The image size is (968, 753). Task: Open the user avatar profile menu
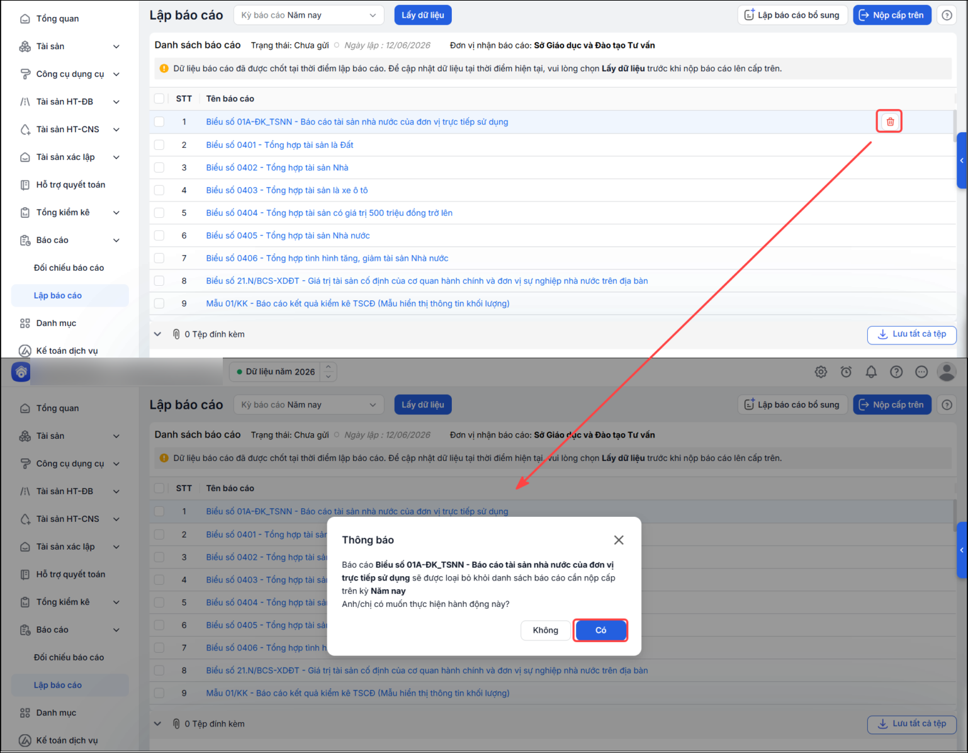[x=947, y=372]
